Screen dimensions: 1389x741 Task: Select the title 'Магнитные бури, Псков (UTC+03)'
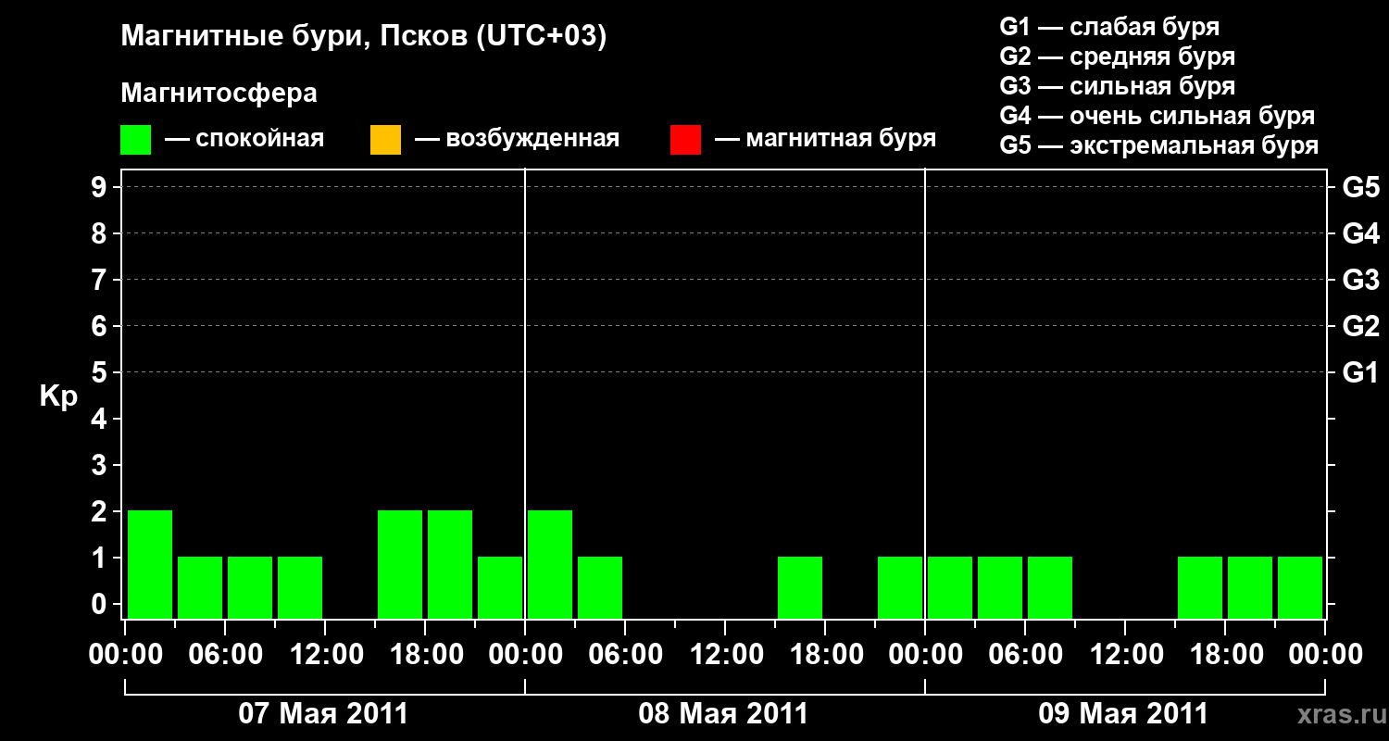tap(363, 37)
